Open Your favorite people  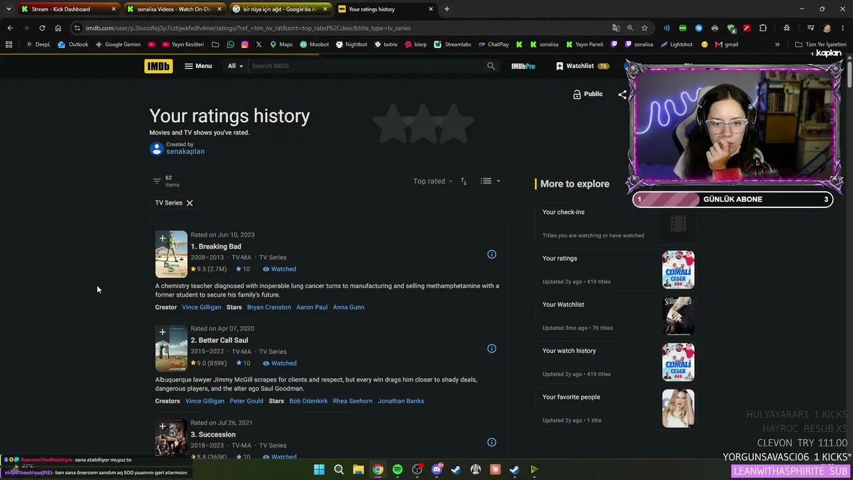(x=571, y=397)
